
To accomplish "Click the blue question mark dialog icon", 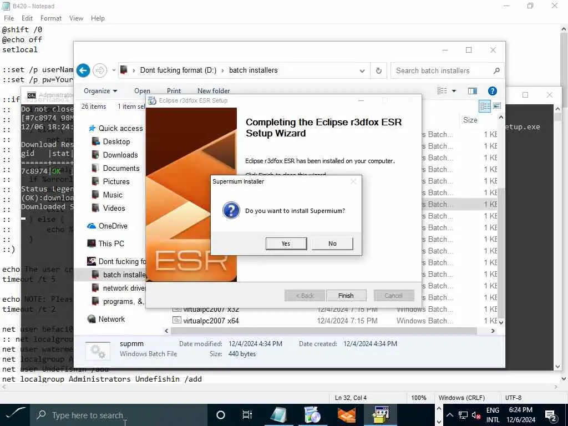I will click(x=231, y=210).
